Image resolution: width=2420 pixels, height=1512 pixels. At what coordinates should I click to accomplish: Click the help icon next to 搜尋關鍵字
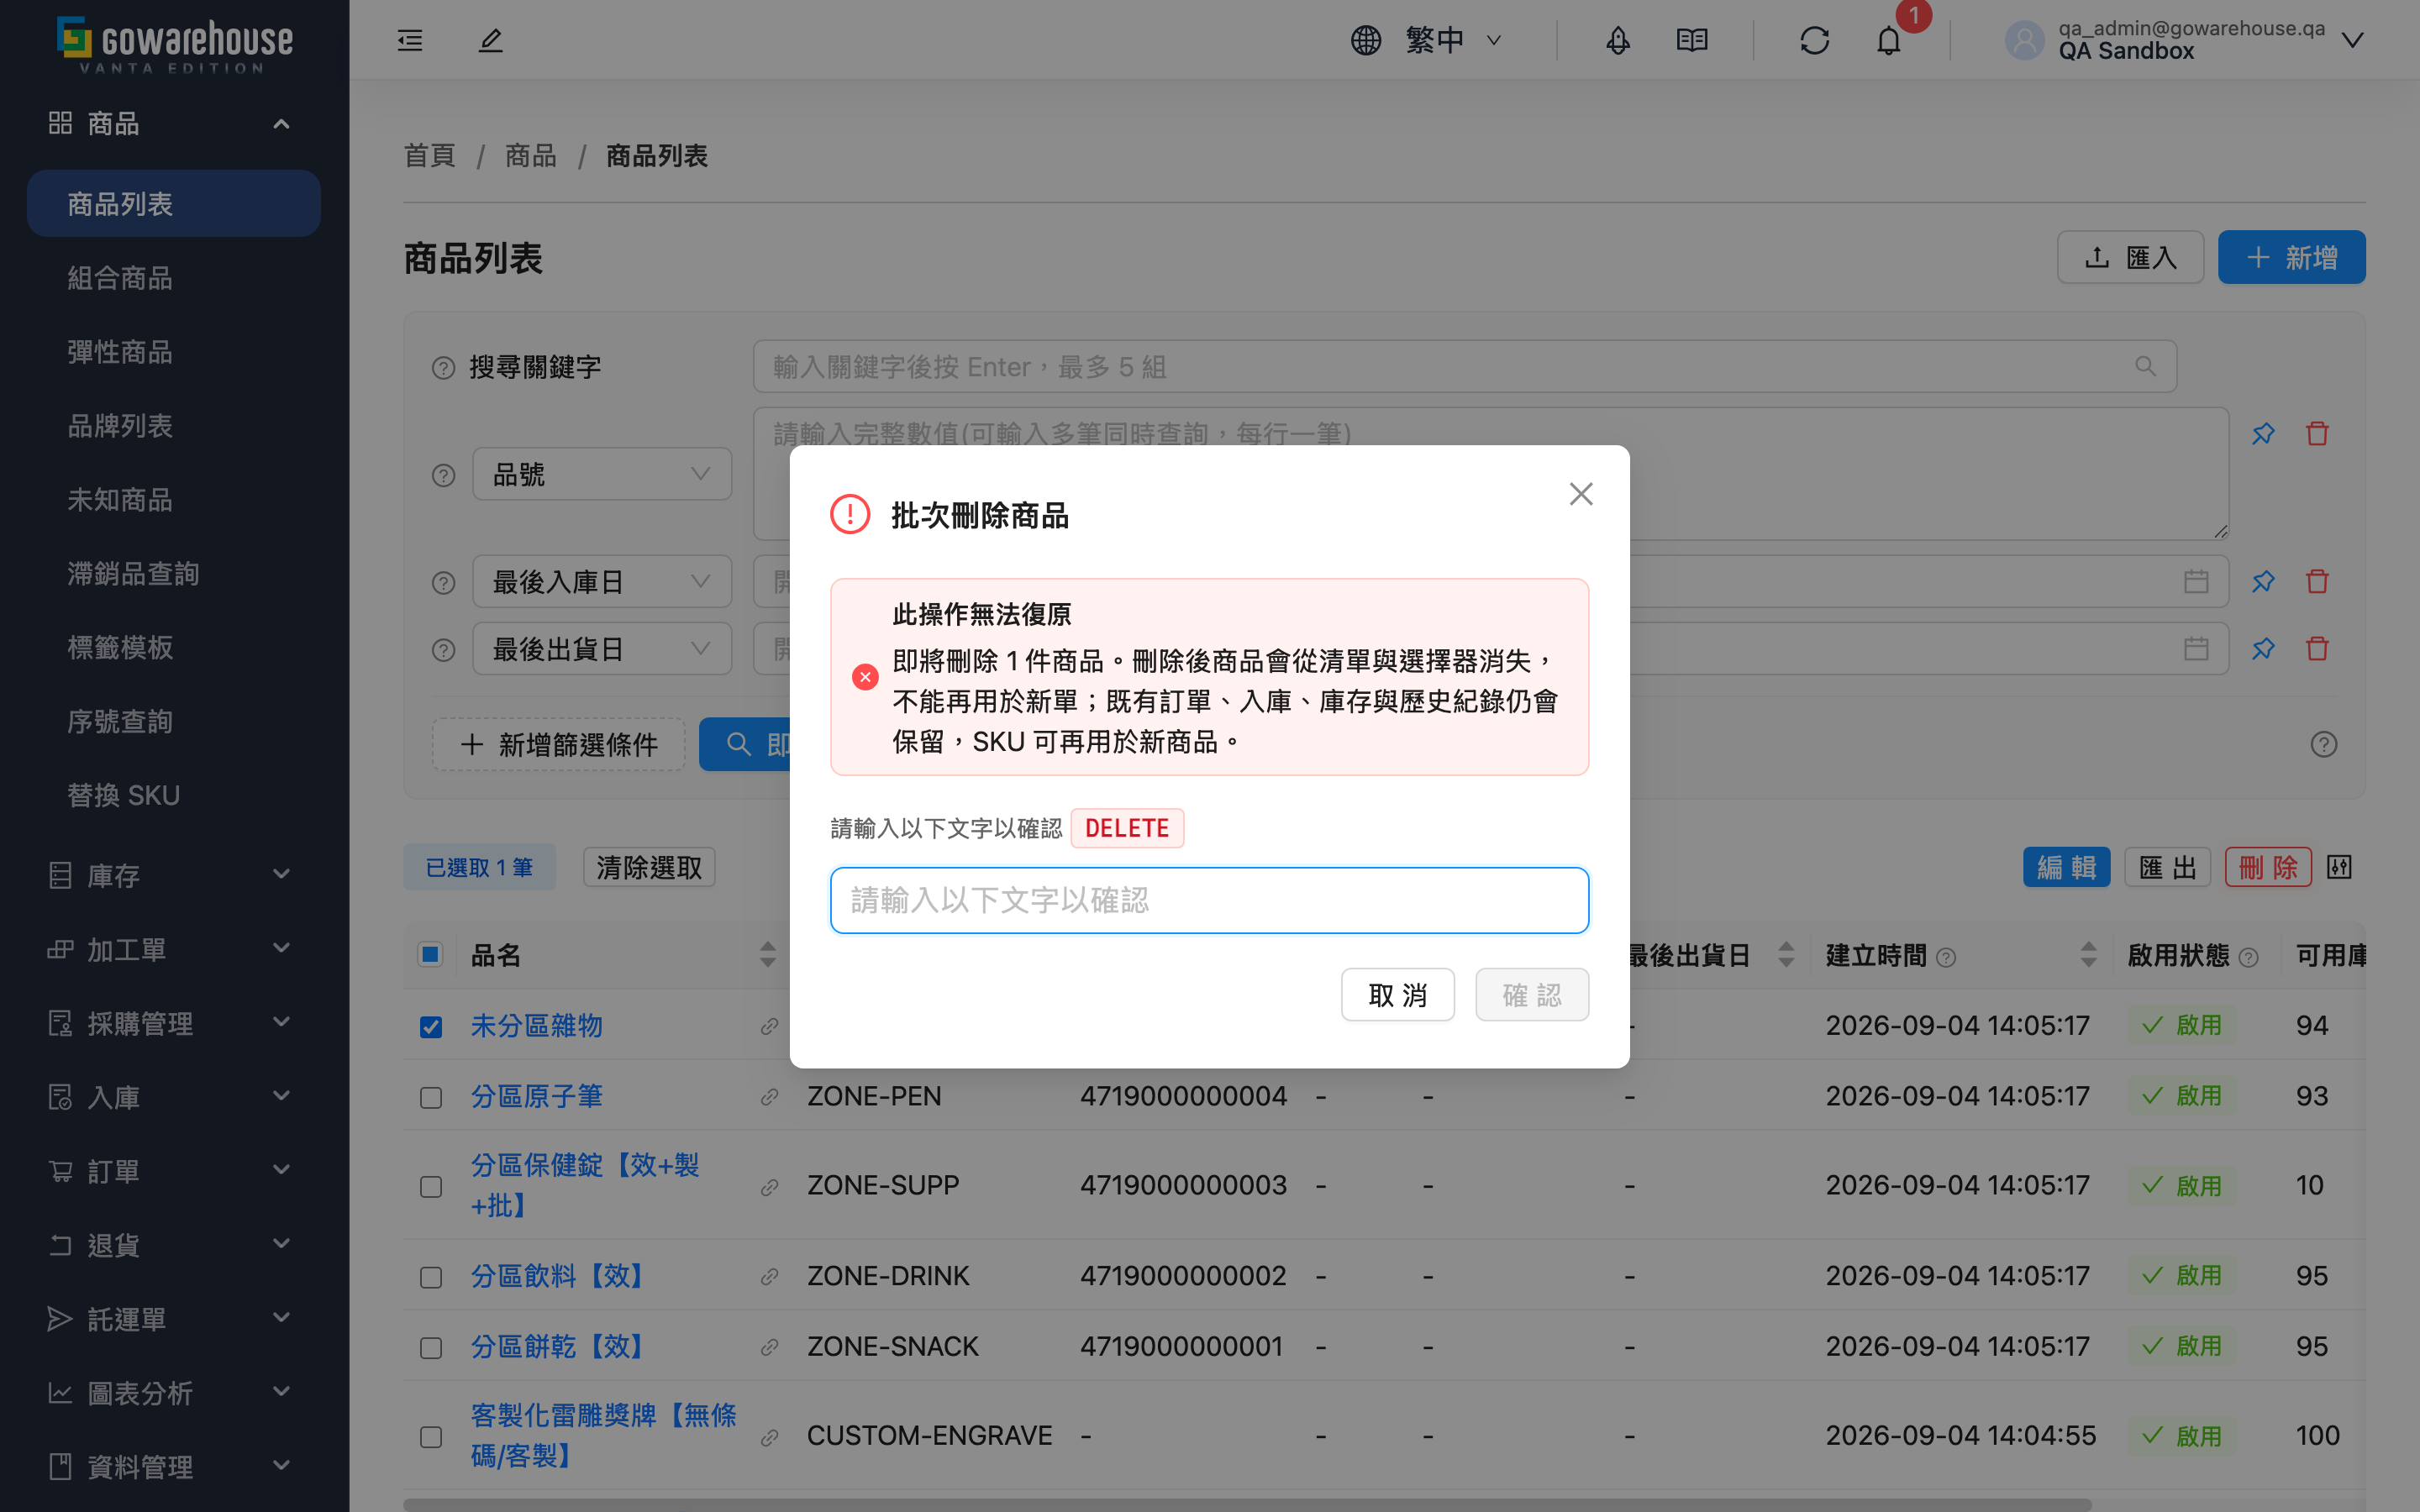443,368
